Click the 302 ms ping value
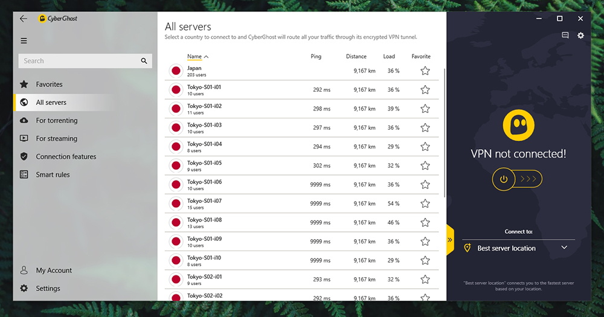 pos(322,165)
